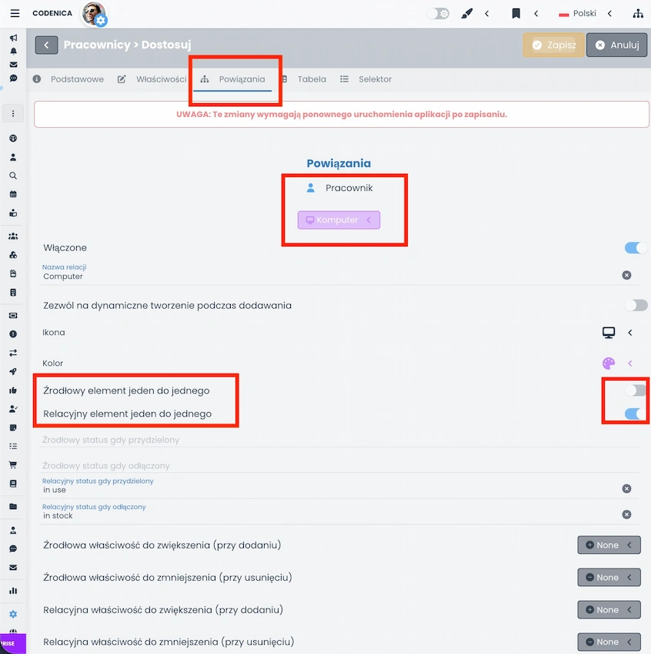Clear the Nazwa relacji Computer field
This screenshot has width=651, height=654.
point(626,274)
